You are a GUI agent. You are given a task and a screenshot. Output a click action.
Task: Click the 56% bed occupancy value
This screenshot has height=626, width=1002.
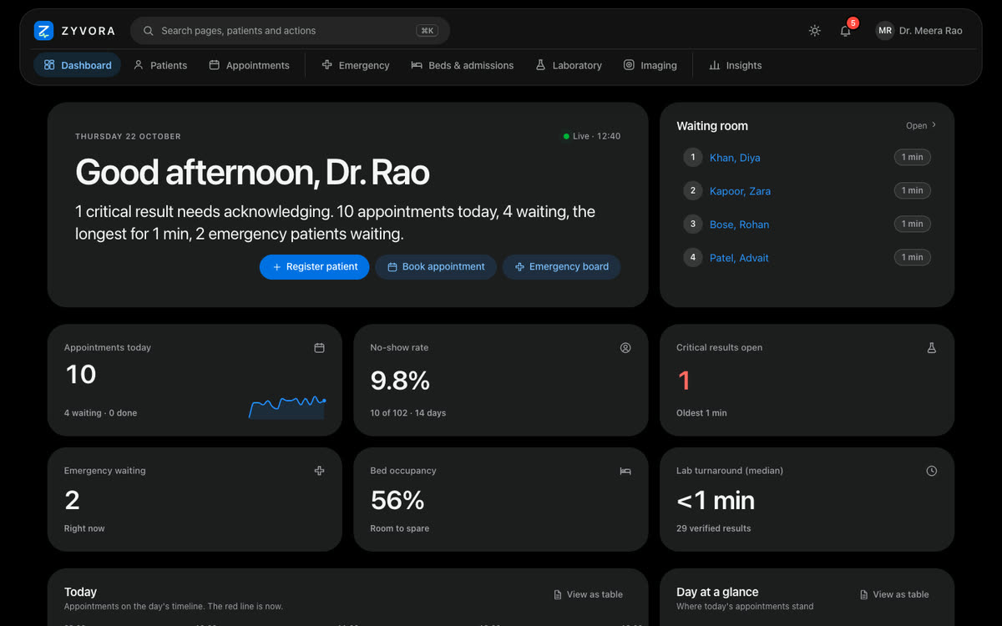(397, 500)
